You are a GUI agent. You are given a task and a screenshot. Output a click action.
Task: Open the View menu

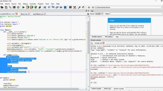point(52,4)
